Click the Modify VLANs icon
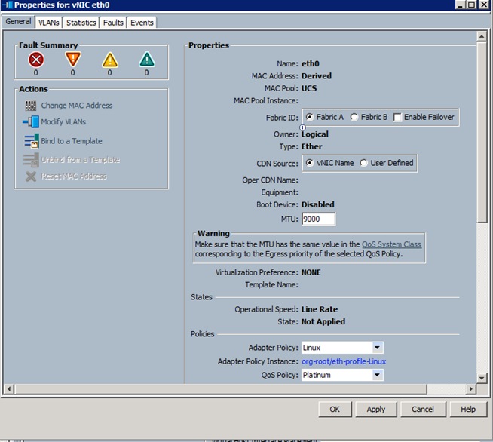 pos(31,121)
